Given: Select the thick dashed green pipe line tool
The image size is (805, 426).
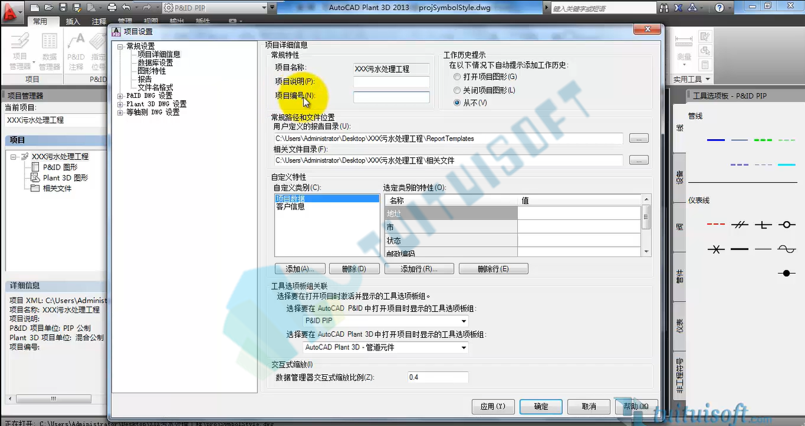Looking at the screenshot, I should (763, 140).
